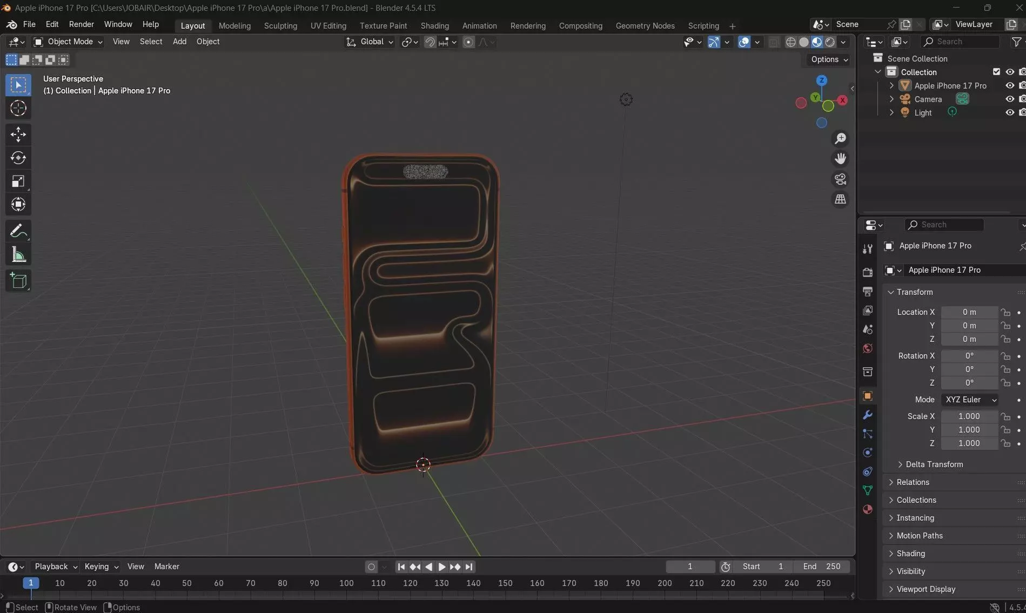Select the Measure tool
Image resolution: width=1026 pixels, height=613 pixels.
coord(18,254)
